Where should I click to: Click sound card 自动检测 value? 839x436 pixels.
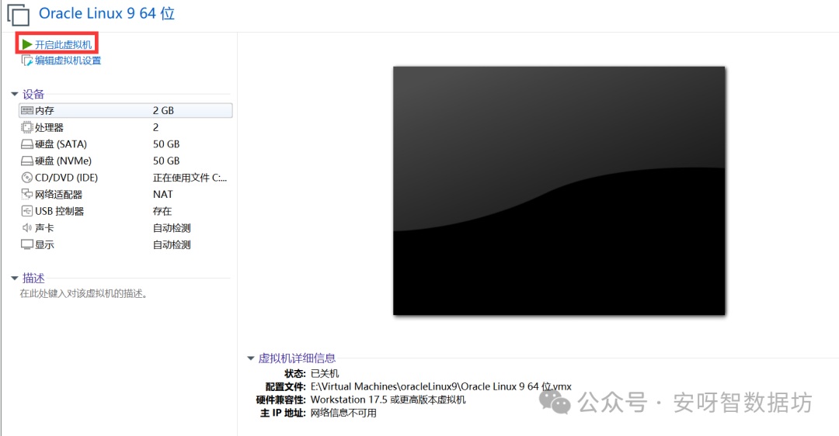point(172,228)
